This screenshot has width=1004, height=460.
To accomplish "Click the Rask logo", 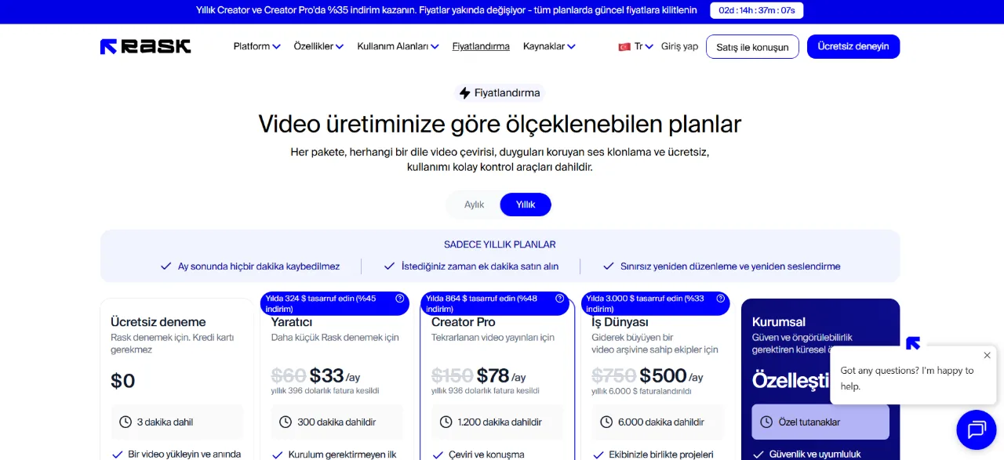I will coord(145,46).
